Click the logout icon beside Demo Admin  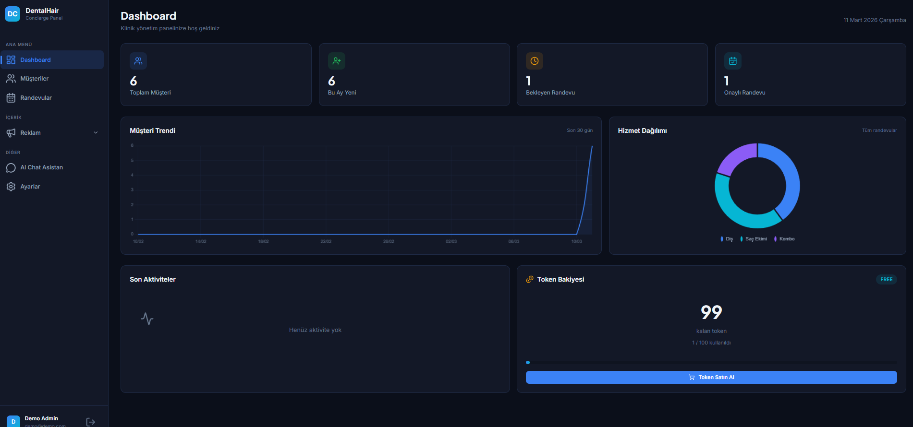click(90, 422)
